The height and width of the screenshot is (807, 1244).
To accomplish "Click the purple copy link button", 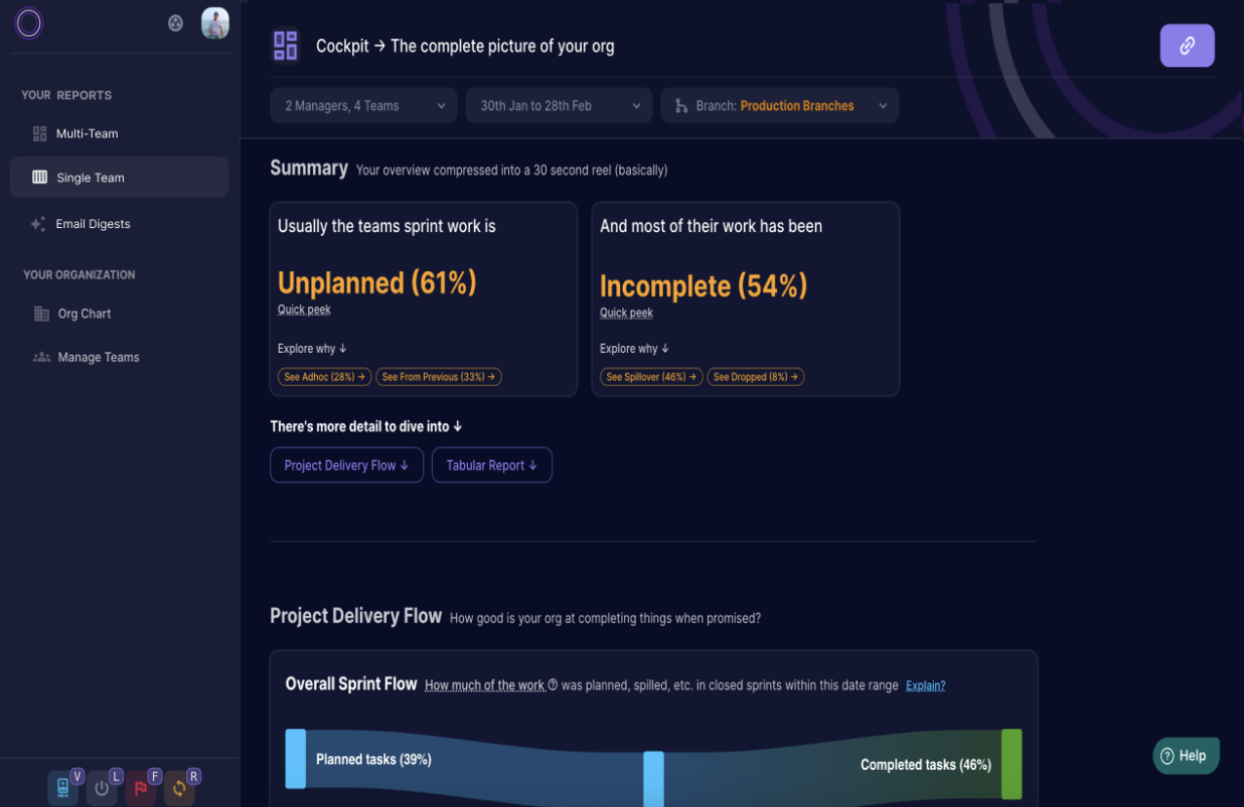I will tap(1186, 46).
